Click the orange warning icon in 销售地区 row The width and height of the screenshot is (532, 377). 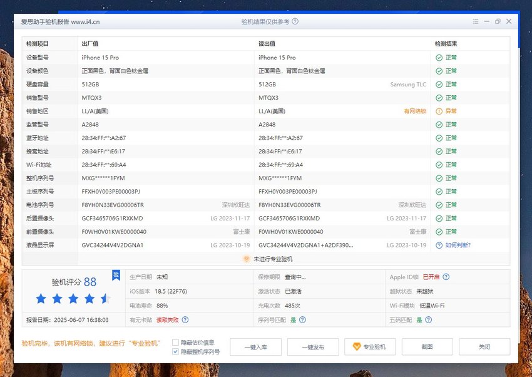pos(439,111)
